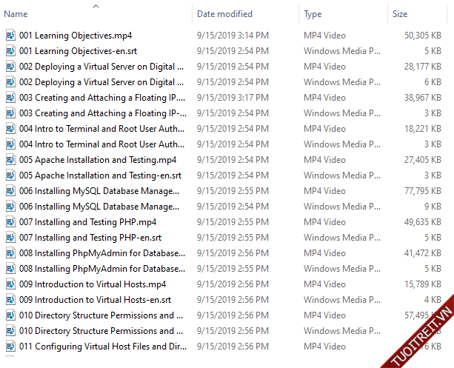
Task: Sort files by the Name column header
Action: [16, 14]
